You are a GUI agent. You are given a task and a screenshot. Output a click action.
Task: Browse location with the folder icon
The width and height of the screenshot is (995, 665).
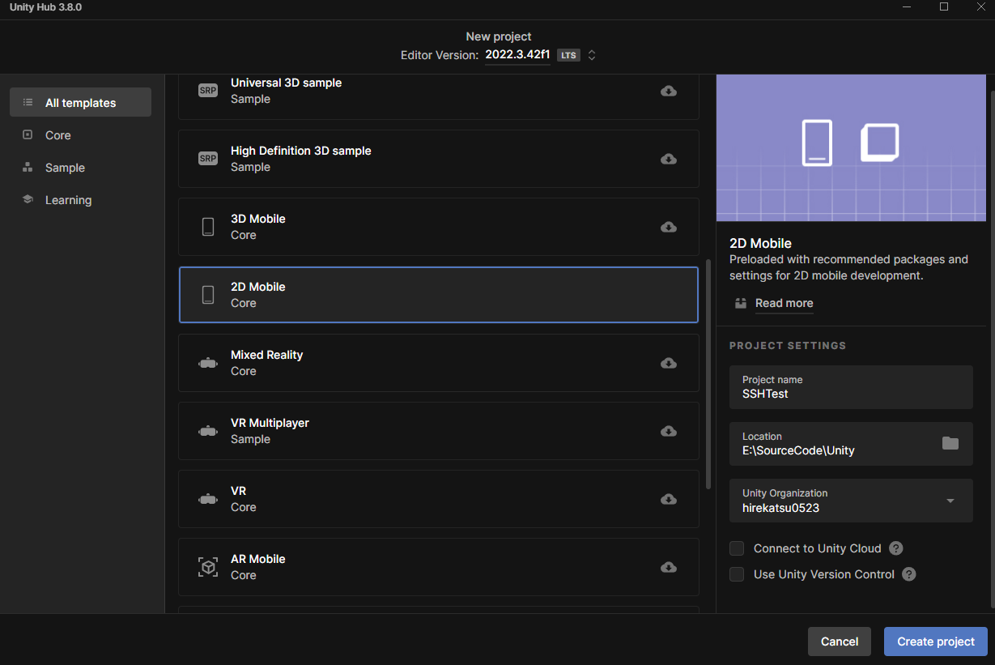[950, 443]
